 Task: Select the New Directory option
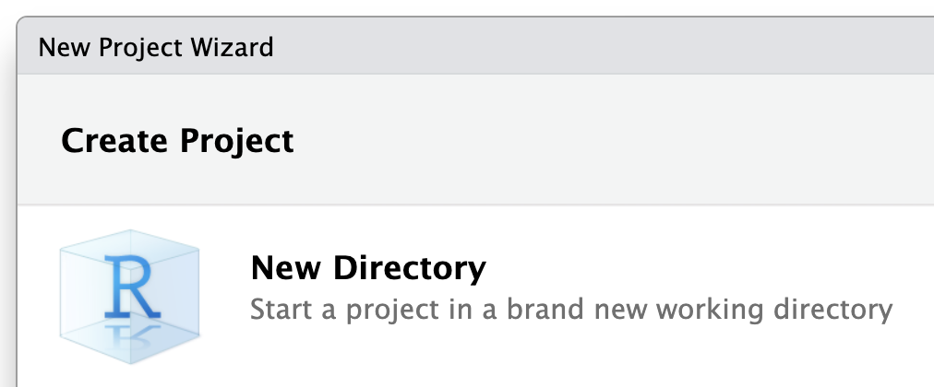point(475,296)
